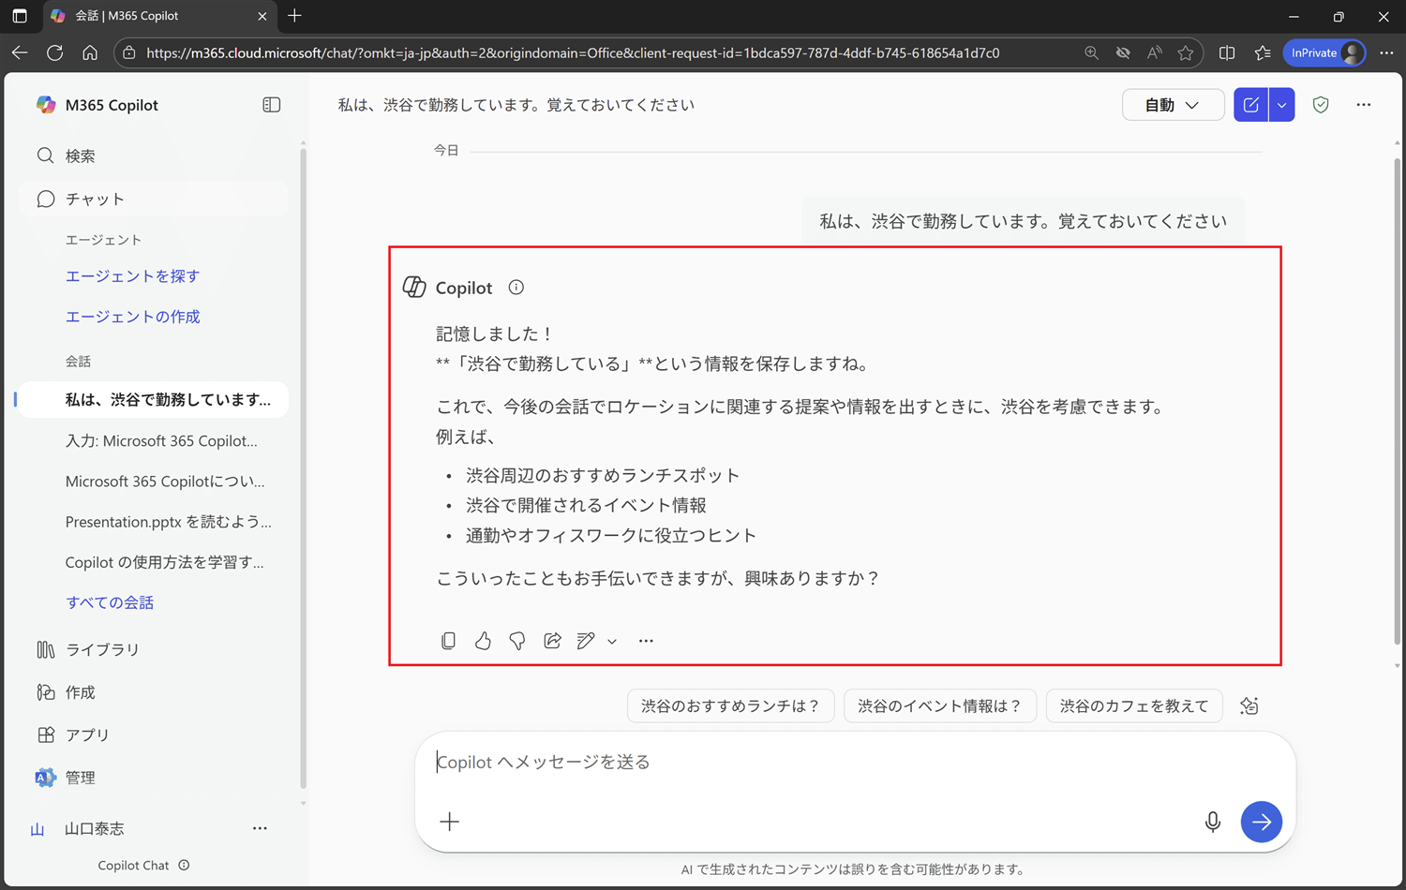Copy the Copilot response
This screenshot has height=890, width=1406.
(x=448, y=641)
